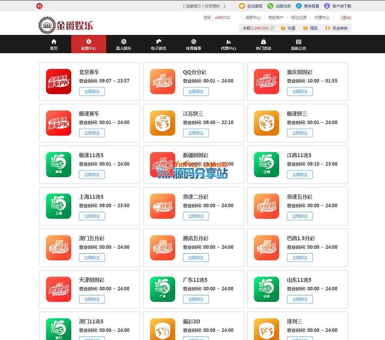Click the 广东11选5 green icon
Image resolution: width=385 pixels, height=340 pixels.
[x=162, y=290]
